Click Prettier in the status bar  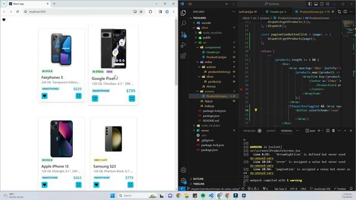click(340, 189)
